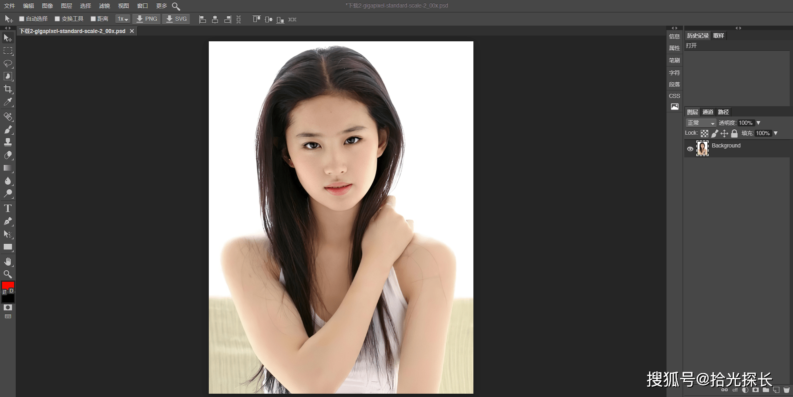The width and height of the screenshot is (793, 397).
Task: Toggle lock transparent pixels checkerboard
Action: point(705,133)
